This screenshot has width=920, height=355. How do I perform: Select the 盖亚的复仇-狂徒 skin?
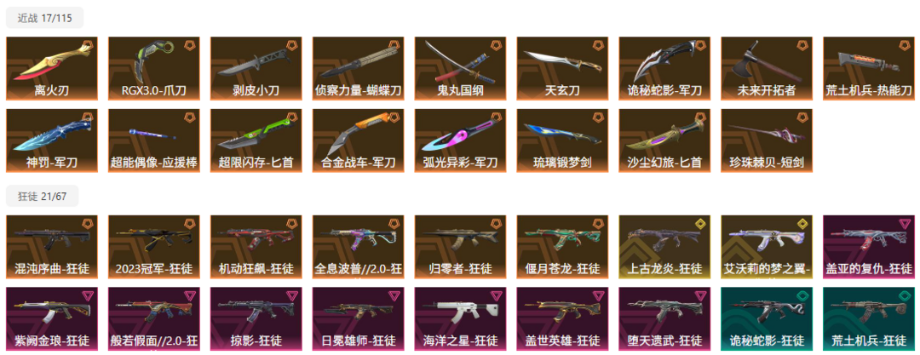click(x=868, y=247)
